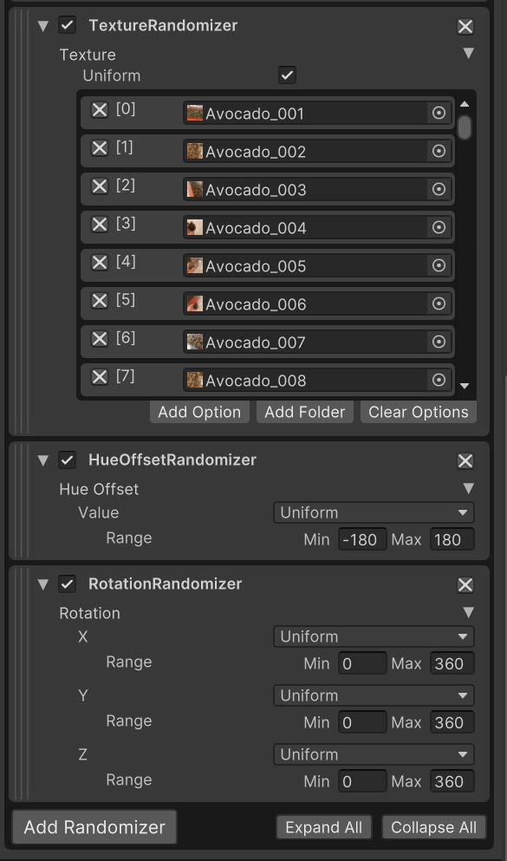The image size is (507, 861).
Task: Disable the TextureRandomizer checkbox
Action: pyautogui.click(x=67, y=25)
